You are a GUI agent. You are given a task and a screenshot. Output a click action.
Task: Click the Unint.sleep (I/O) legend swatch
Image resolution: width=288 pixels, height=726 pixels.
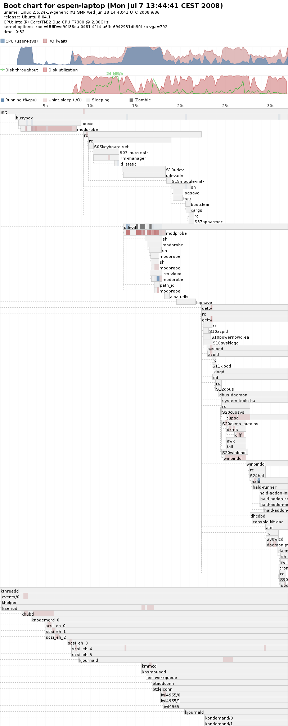45,100
